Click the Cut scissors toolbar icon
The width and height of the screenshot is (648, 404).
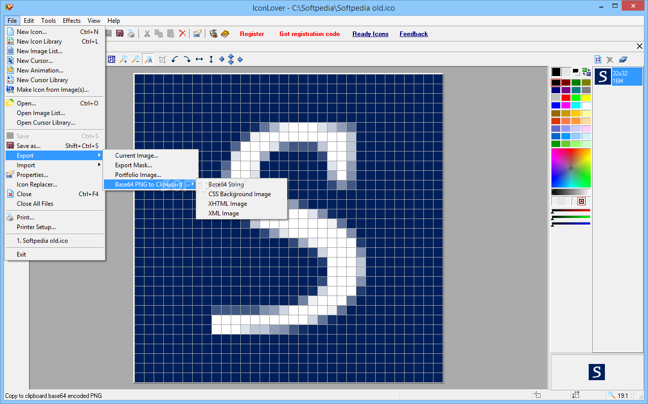(x=147, y=33)
